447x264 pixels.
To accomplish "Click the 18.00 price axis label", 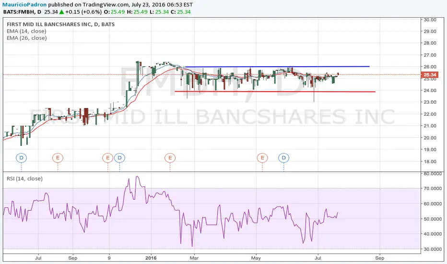I will [430, 162].
